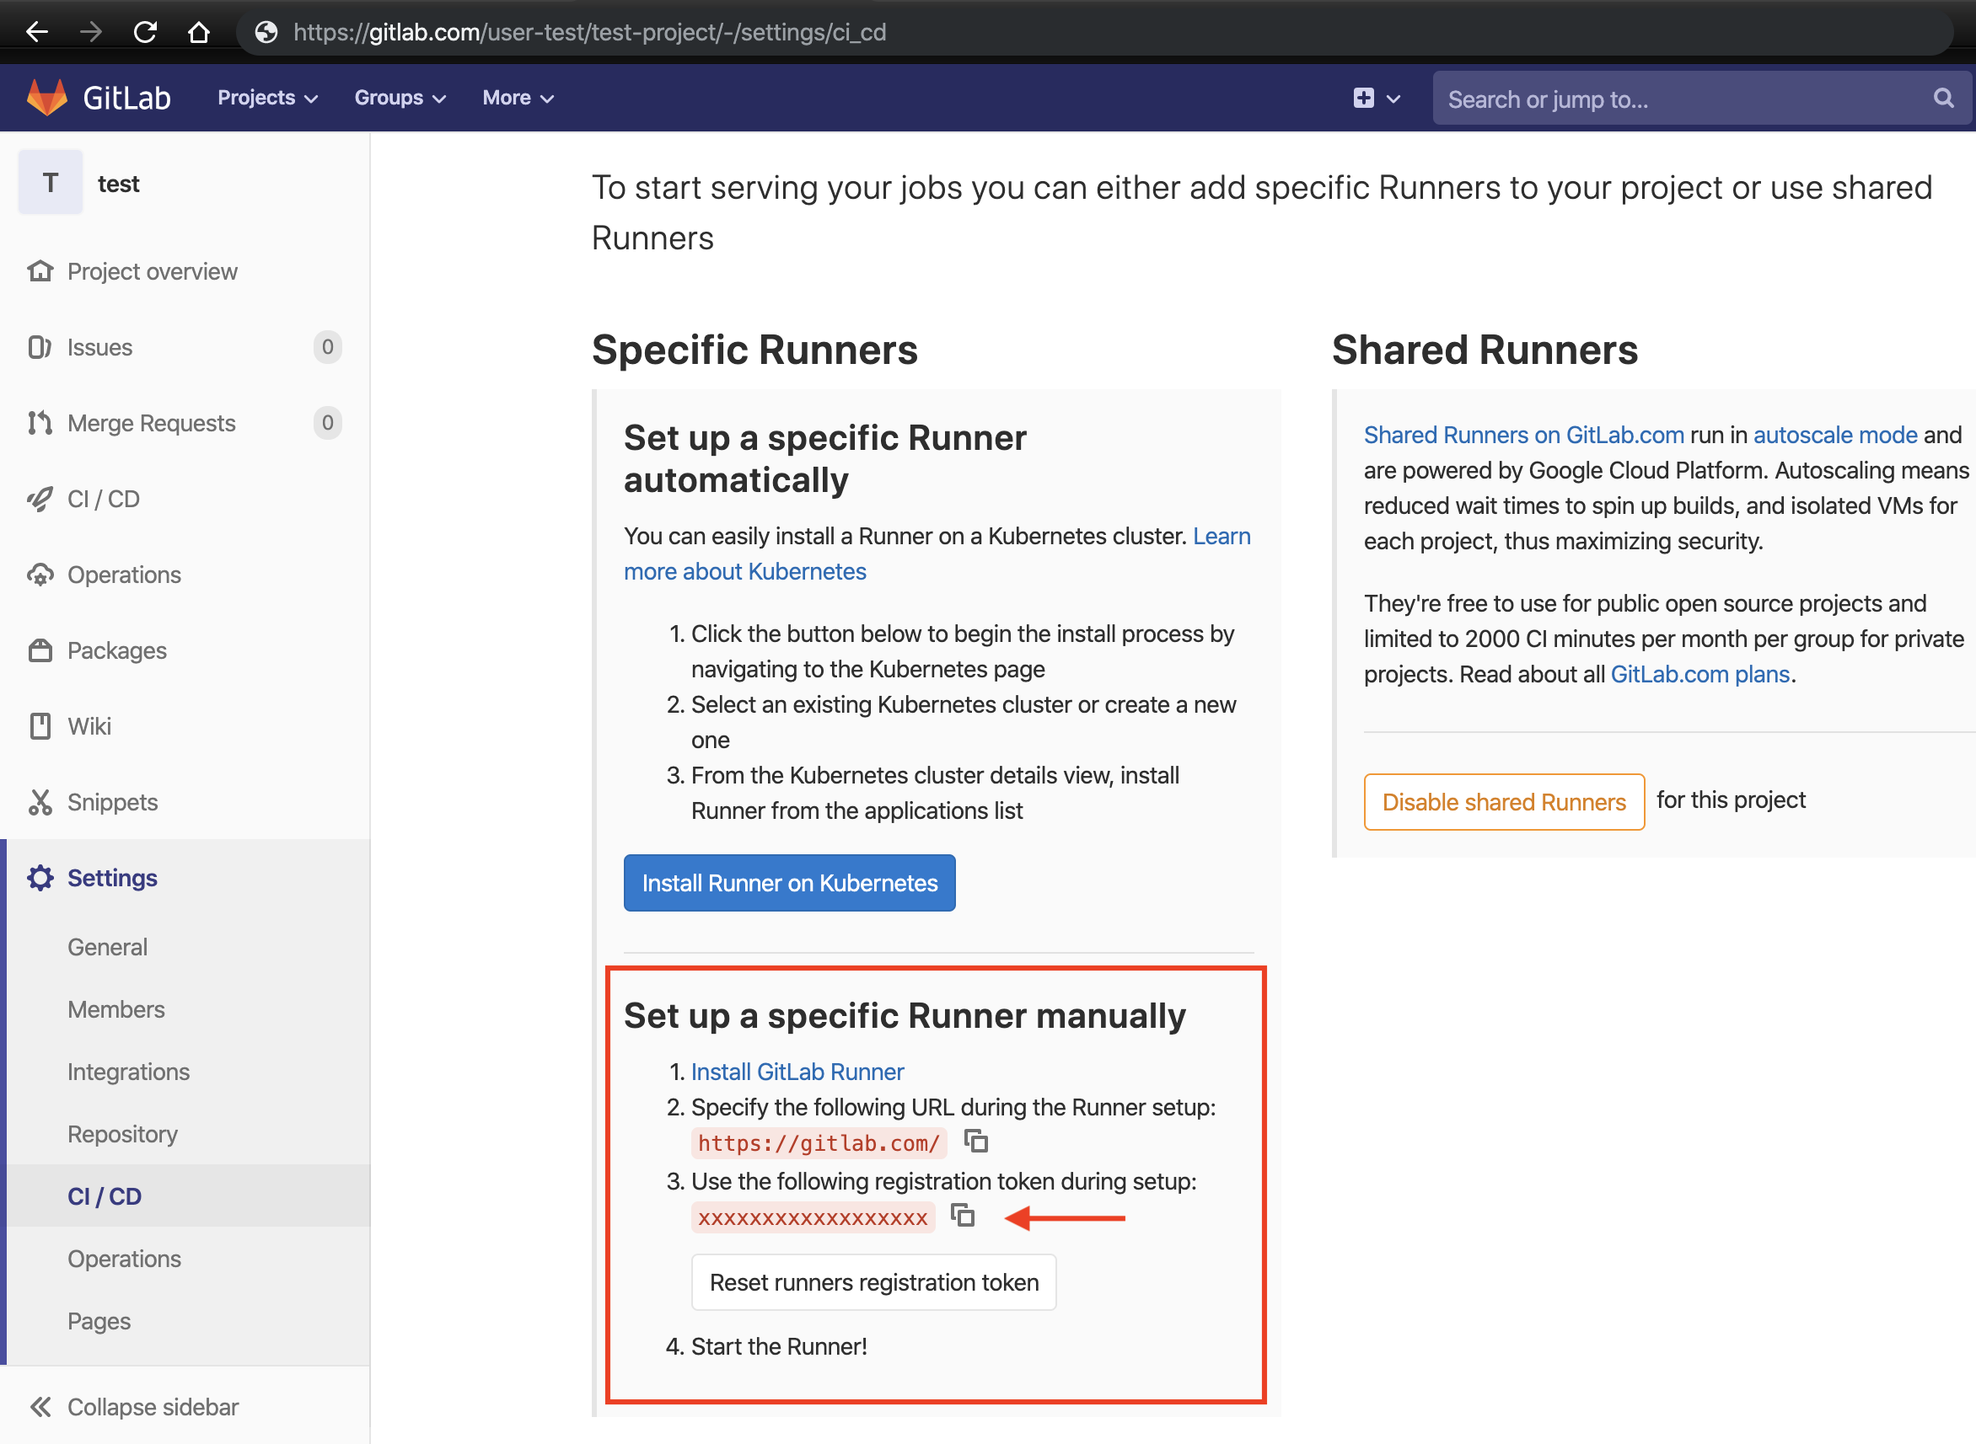Click the Settings gear sidebar icon
The width and height of the screenshot is (1976, 1444).
pos(41,877)
